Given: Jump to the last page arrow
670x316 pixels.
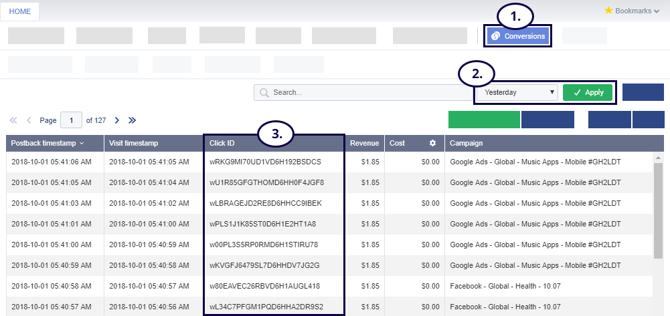Looking at the screenshot, I should (x=133, y=120).
